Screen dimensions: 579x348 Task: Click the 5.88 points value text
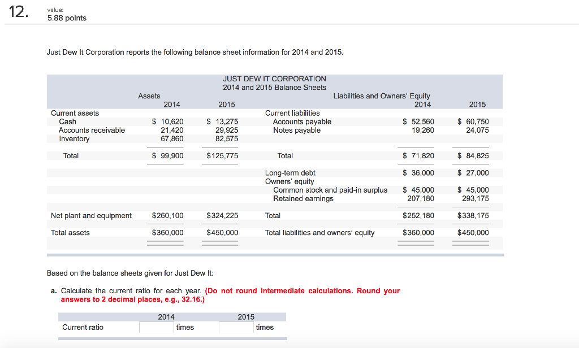pyautogui.click(x=67, y=18)
